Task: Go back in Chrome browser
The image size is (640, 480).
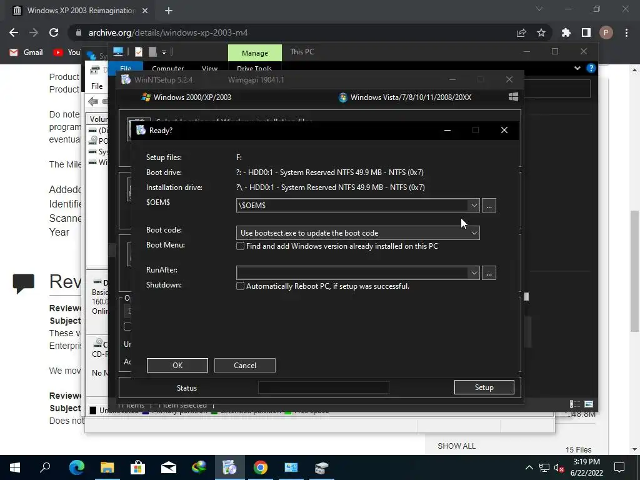Action: point(14,32)
